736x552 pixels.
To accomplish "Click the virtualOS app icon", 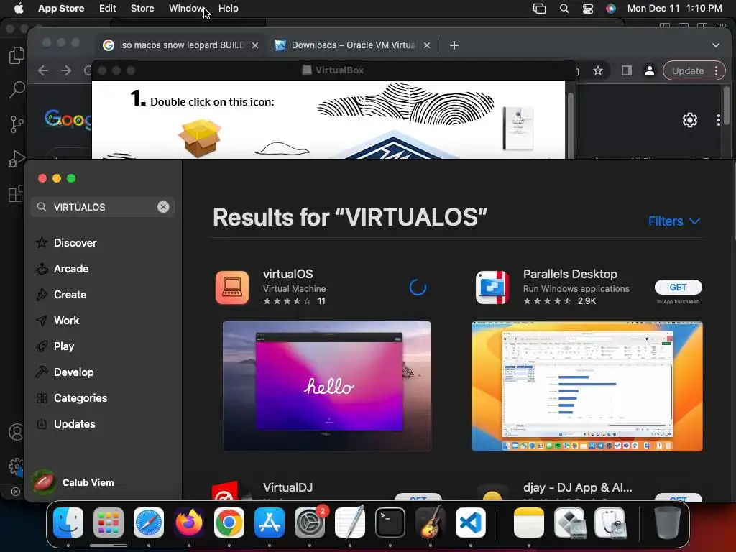I will (x=232, y=287).
